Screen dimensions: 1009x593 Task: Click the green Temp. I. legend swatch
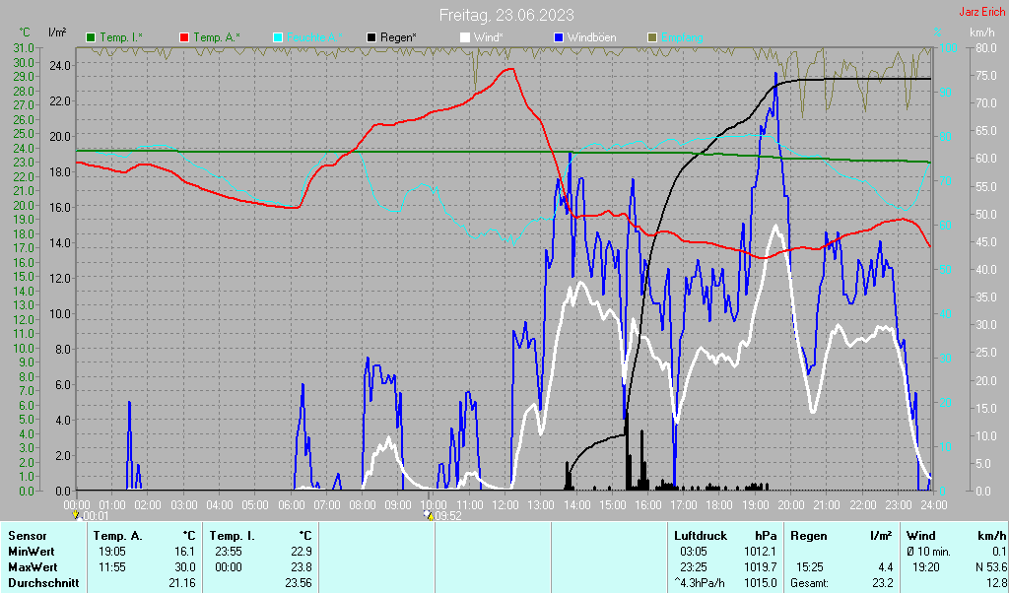point(92,37)
